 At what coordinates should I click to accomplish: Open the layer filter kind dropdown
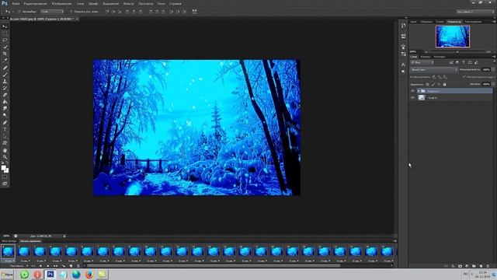422,62
